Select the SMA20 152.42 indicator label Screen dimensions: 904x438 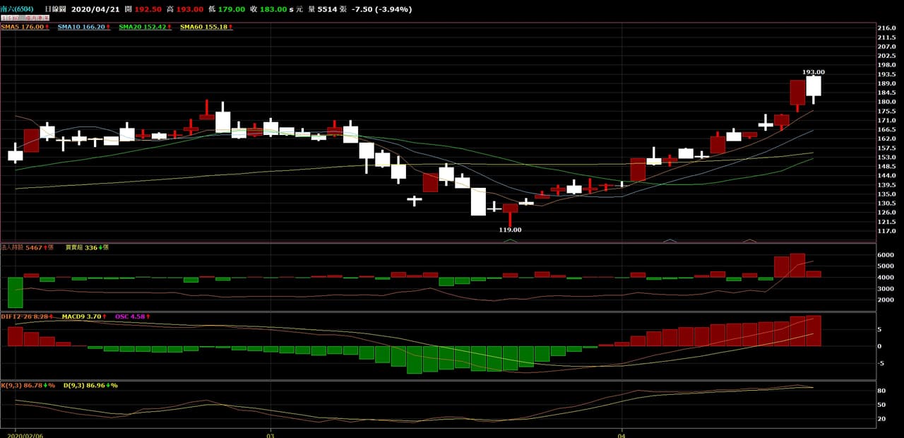[x=145, y=27]
